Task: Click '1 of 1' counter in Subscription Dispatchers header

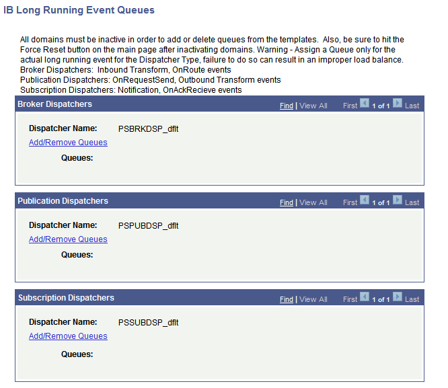Action: (381, 300)
